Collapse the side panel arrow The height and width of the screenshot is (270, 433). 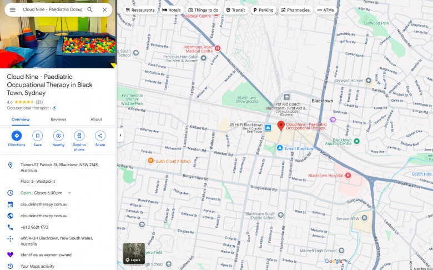pyautogui.click(x=120, y=135)
